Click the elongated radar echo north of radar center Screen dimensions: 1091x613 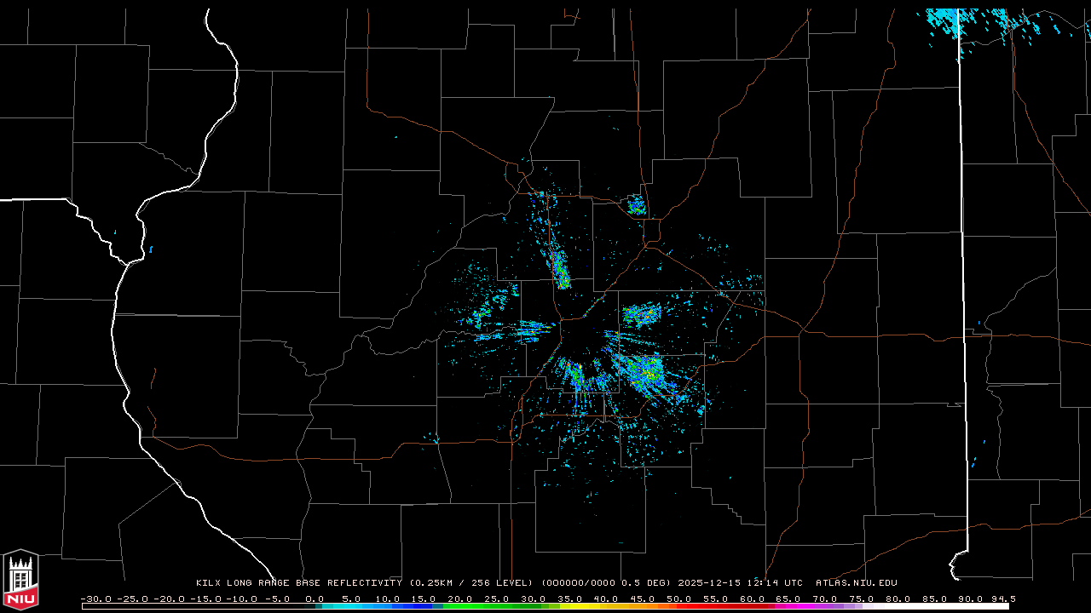[x=560, y=269]
